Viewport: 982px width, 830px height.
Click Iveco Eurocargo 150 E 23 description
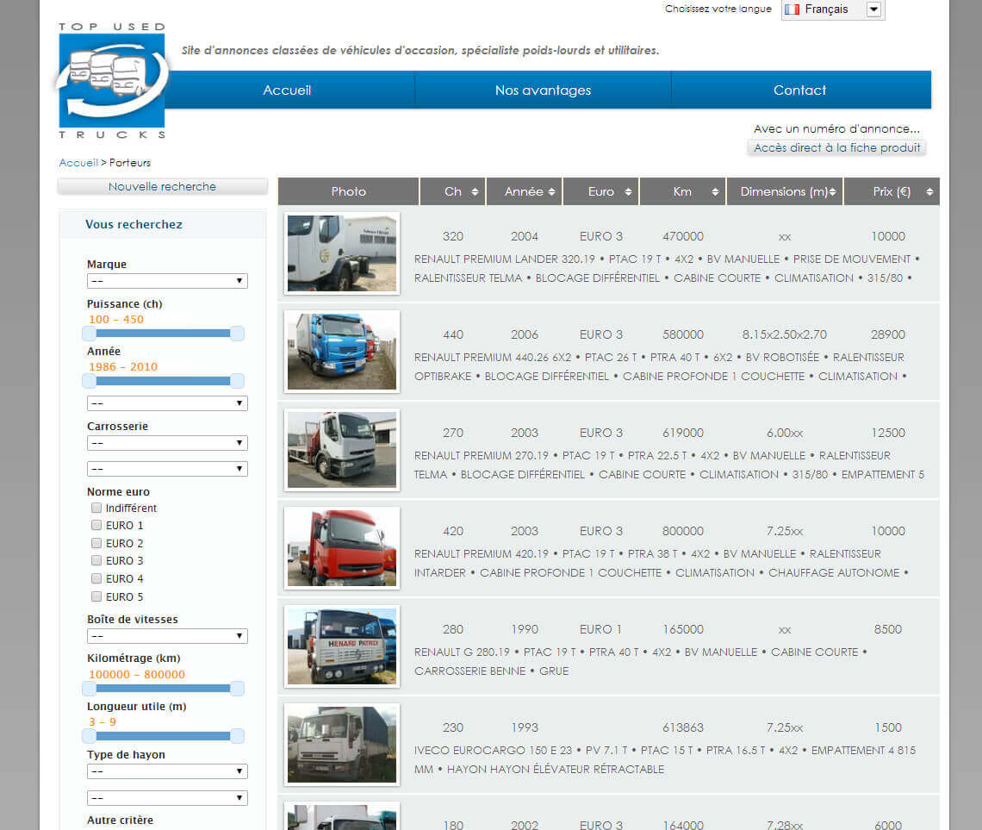[664, 760]
